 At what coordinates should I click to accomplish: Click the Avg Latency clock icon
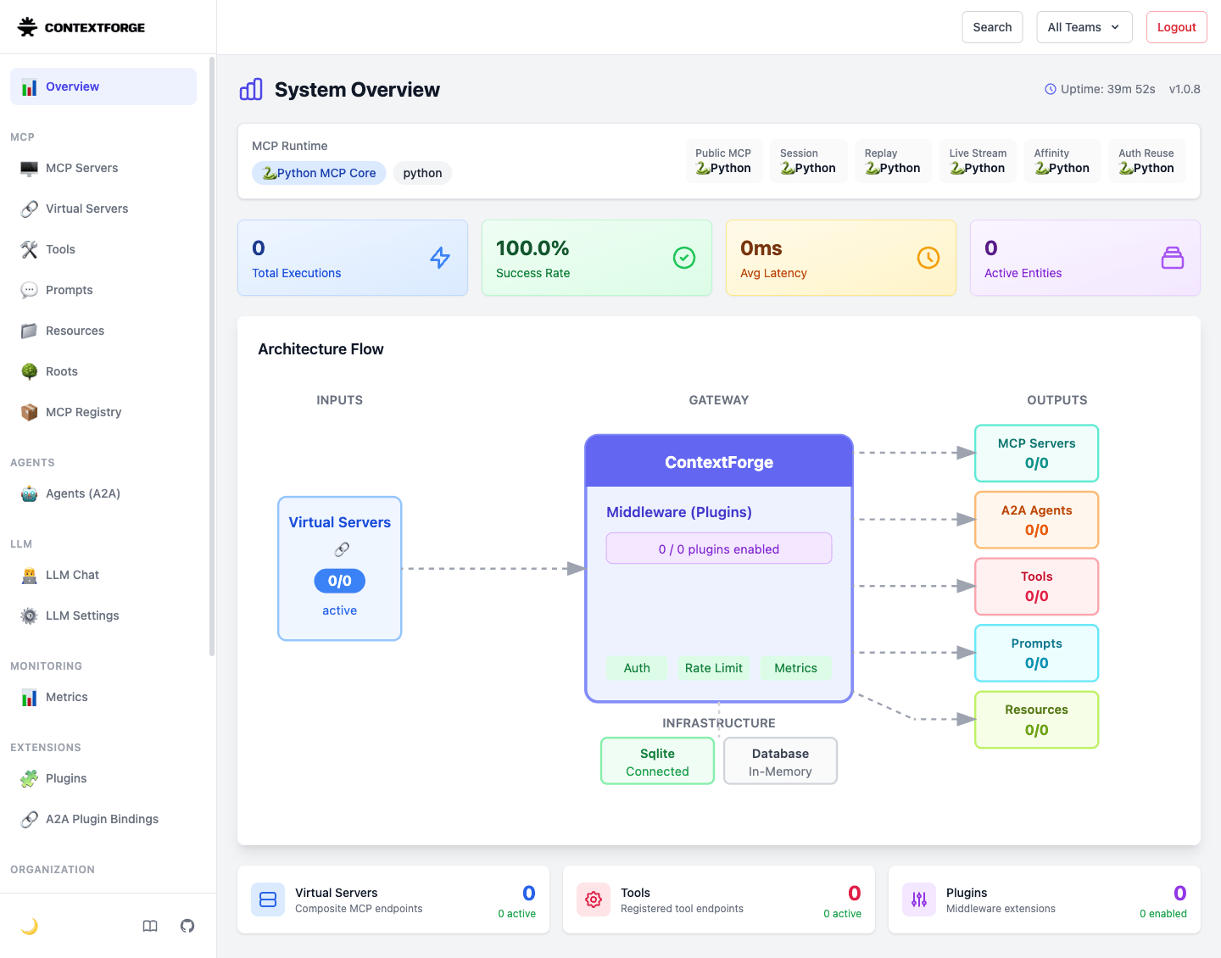928,258
